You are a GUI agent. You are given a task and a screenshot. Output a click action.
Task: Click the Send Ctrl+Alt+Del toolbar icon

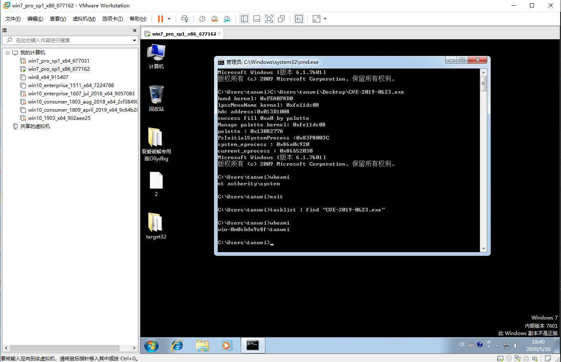coord(185,19)
